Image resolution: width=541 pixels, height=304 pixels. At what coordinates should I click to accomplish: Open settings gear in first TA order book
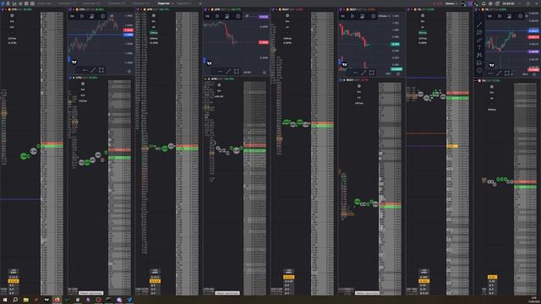(x=423, y=16)
